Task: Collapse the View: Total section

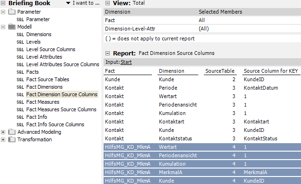Action: pyautogui.click(x=108, y=3)
